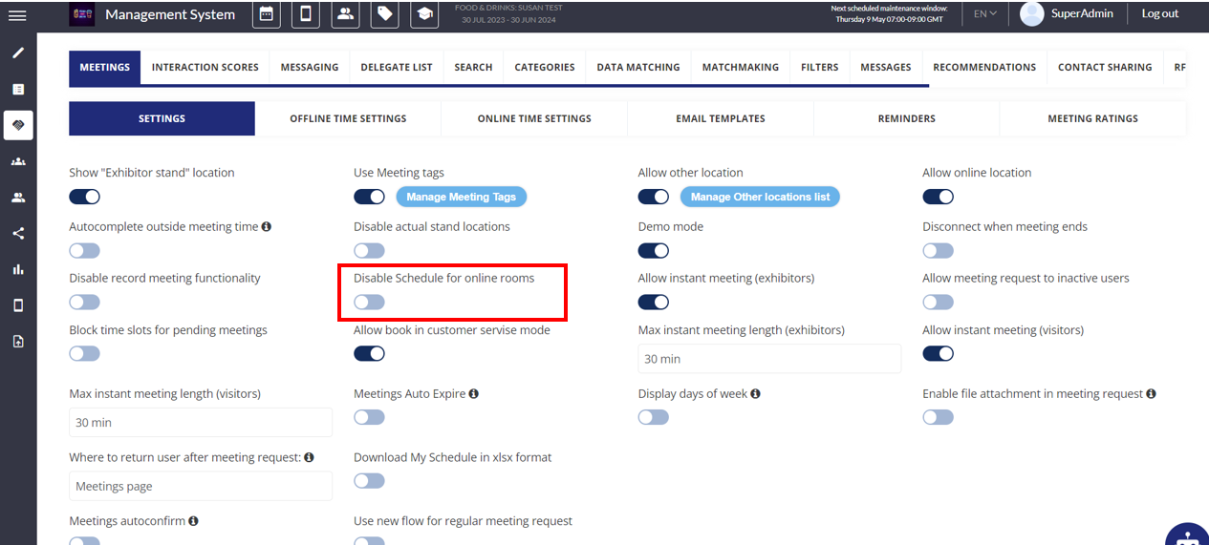Click the pencil edit icon in sidebar
The height and width of the screenshot is (545, 1209).
coord(18,52)
